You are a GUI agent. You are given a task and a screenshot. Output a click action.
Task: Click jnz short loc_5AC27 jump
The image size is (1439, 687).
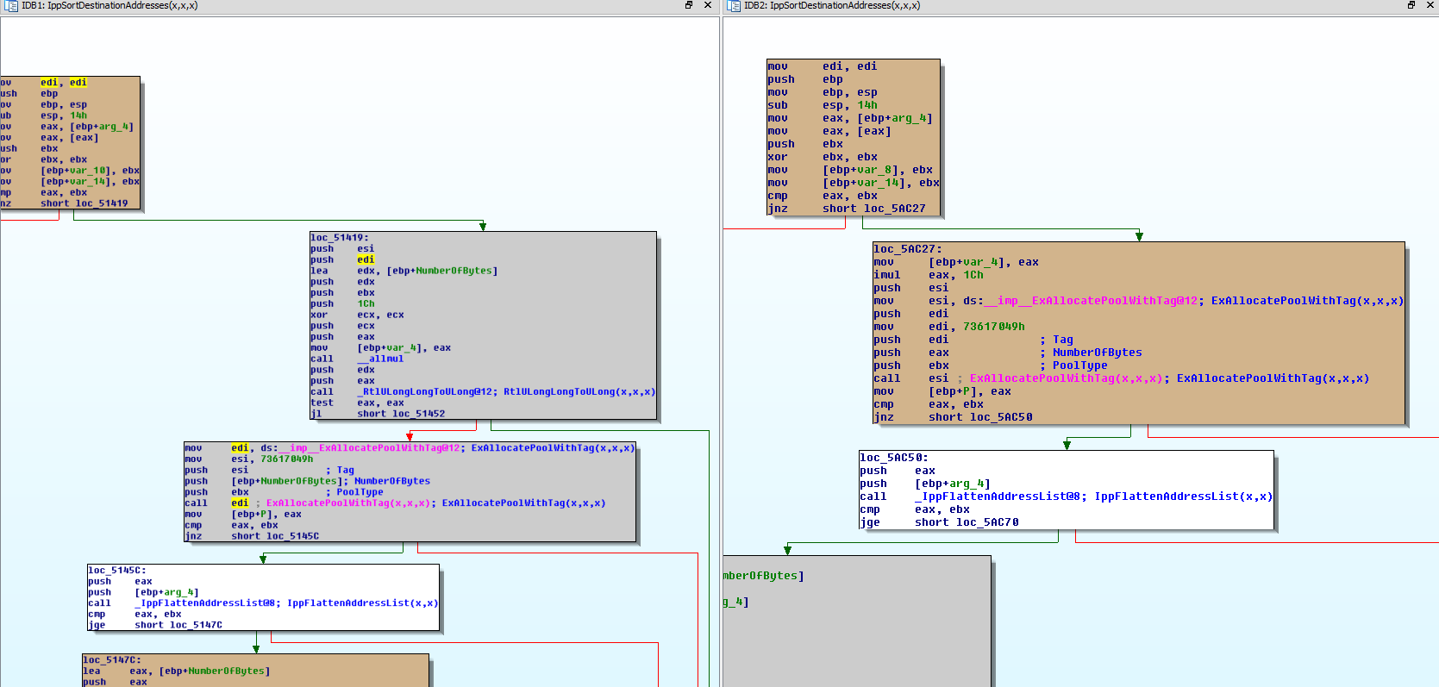tap(847, 209)
